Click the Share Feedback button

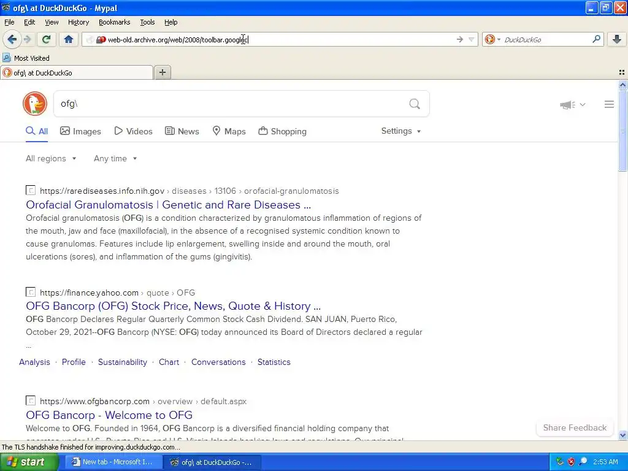pyautogui.click(x=575, y=427)
